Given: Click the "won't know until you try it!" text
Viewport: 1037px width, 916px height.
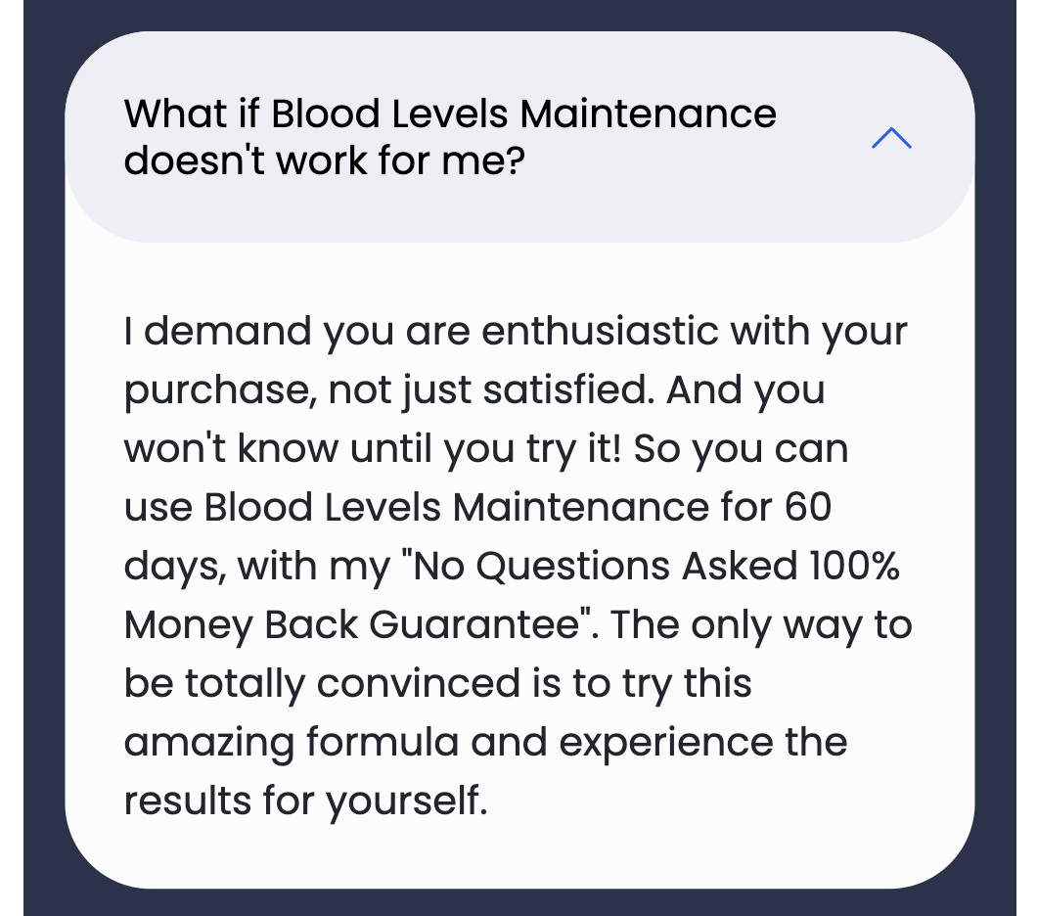Looking at the screenshot, I should pyautogui.click(x=378, y=449).
